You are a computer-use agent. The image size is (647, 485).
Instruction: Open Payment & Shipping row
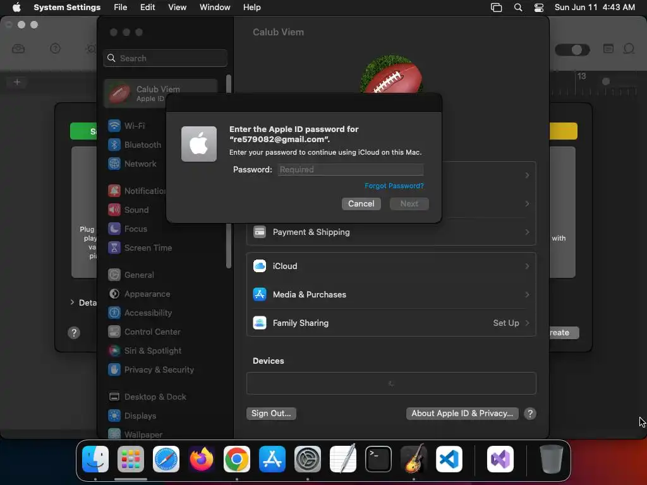pos(390,232)
